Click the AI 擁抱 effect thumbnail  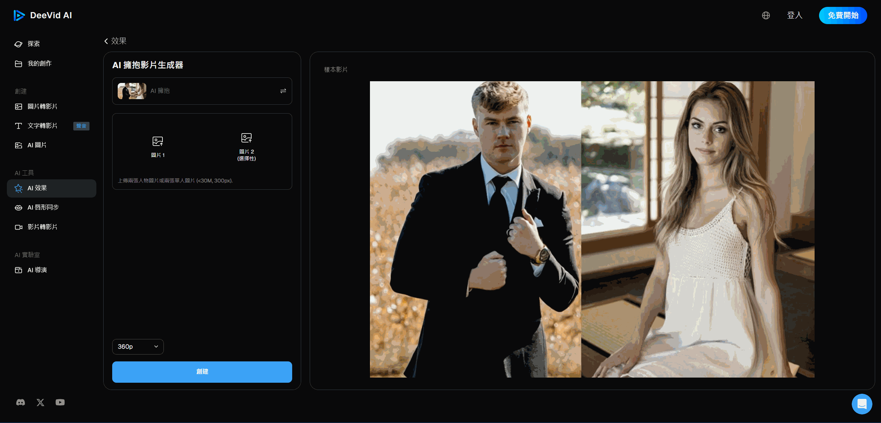coord(132,91)
